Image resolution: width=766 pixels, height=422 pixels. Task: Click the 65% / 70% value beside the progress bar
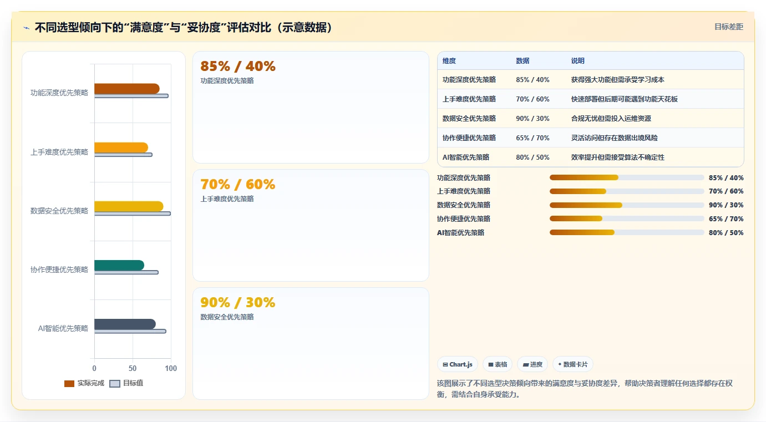[x=726, y=218]
